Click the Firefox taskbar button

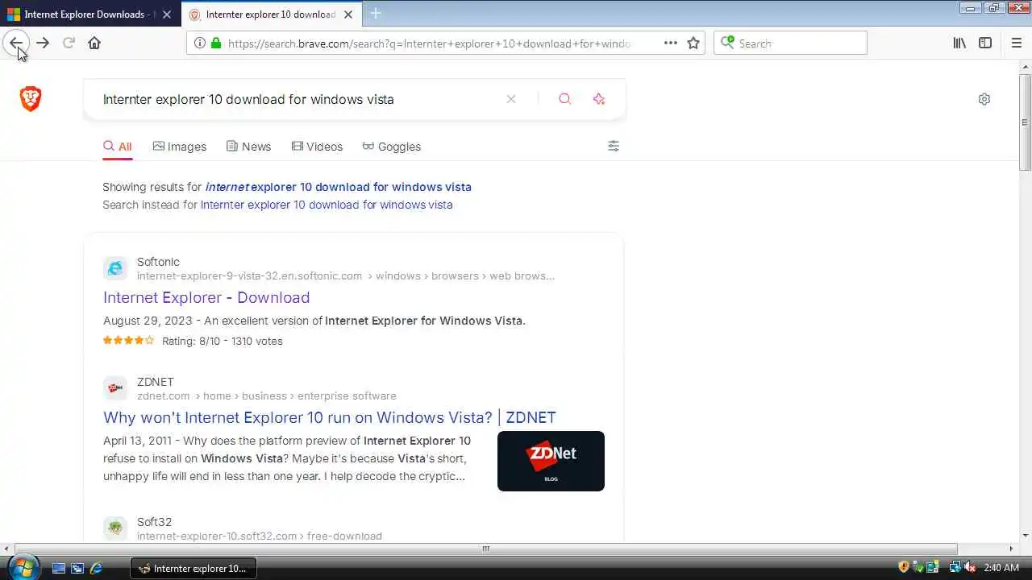point(193,568)
